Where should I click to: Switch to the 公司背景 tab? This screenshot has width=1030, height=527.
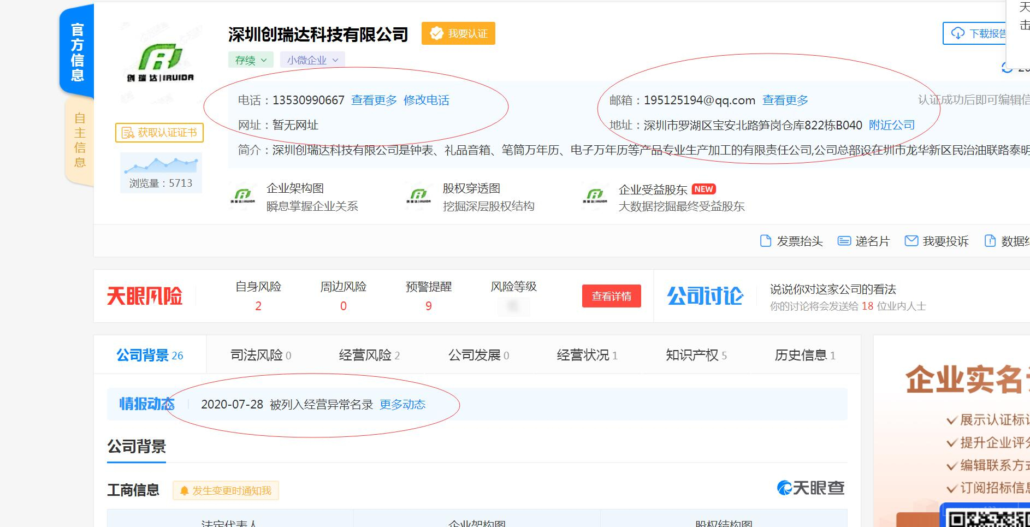(150, 355)
